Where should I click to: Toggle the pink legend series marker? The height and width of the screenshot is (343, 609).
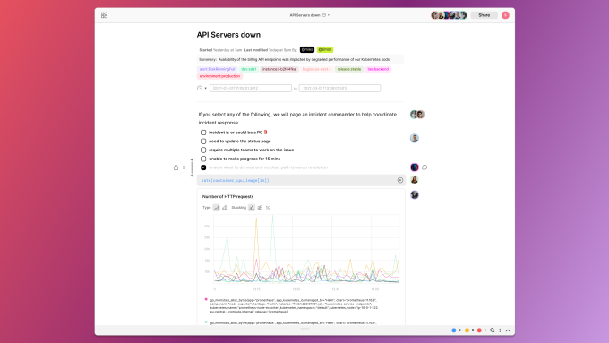206,299
